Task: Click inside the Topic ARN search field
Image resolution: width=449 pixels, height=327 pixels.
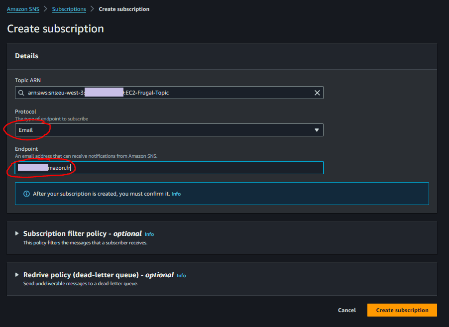Action: point(169,93)
